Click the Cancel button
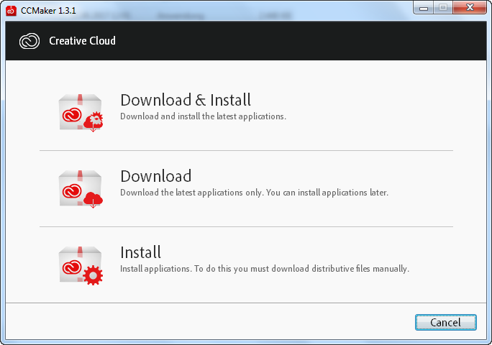The height and width of the screenshot is (345, 492). coord(445,323)
